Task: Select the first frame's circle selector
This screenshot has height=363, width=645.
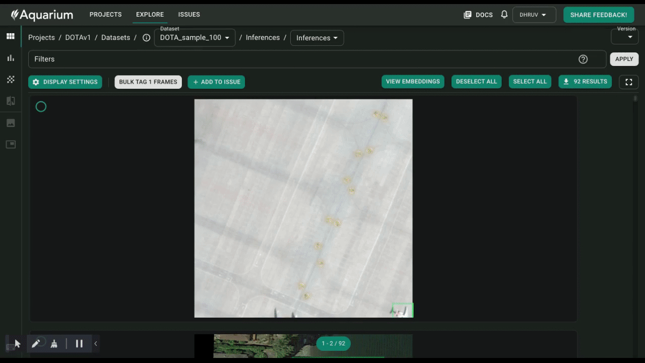Action: 41,106
